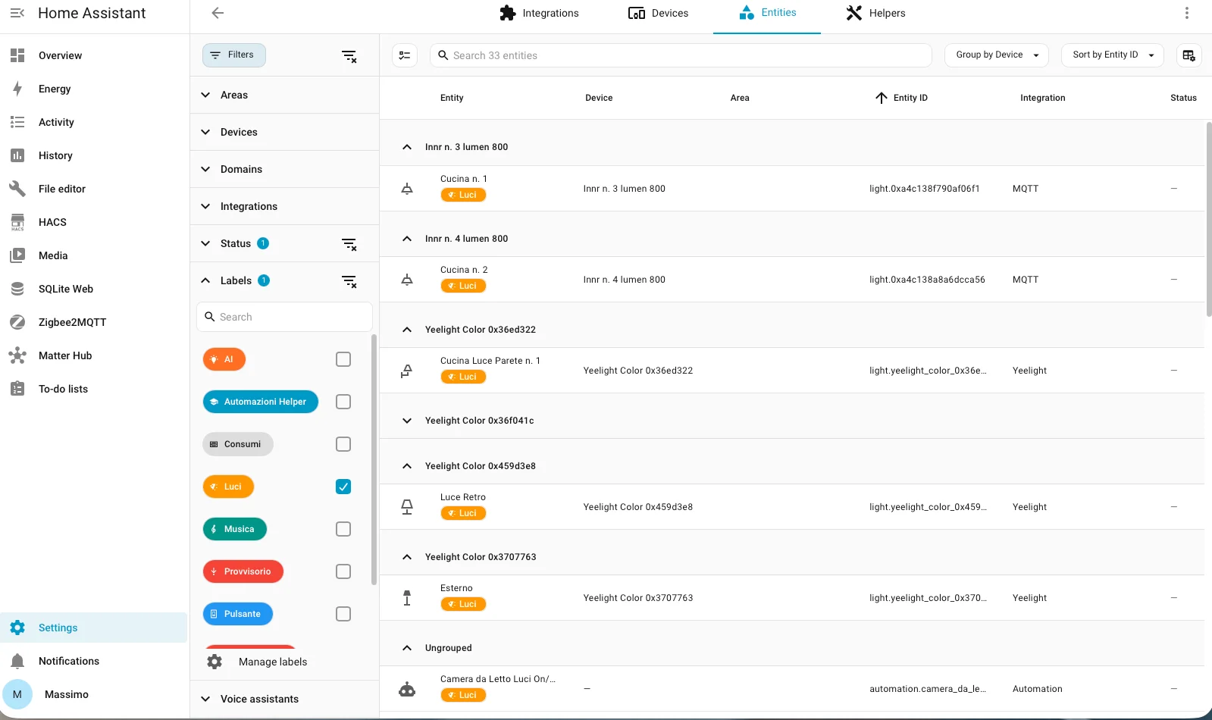1212x720 pixels.
Task: Expand the Devices filter section
Action: [284, 132]
